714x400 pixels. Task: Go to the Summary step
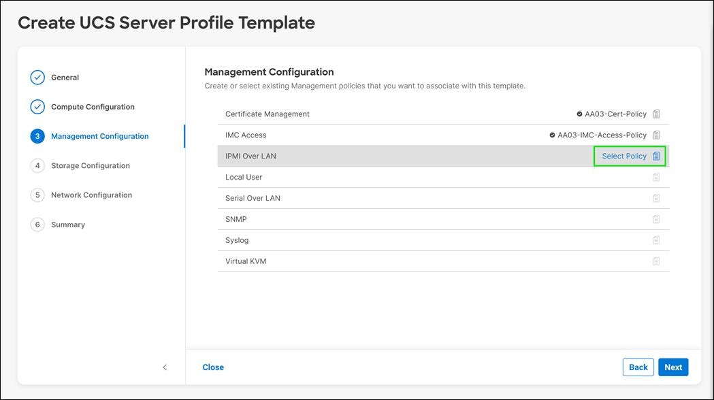coord(67,224)
